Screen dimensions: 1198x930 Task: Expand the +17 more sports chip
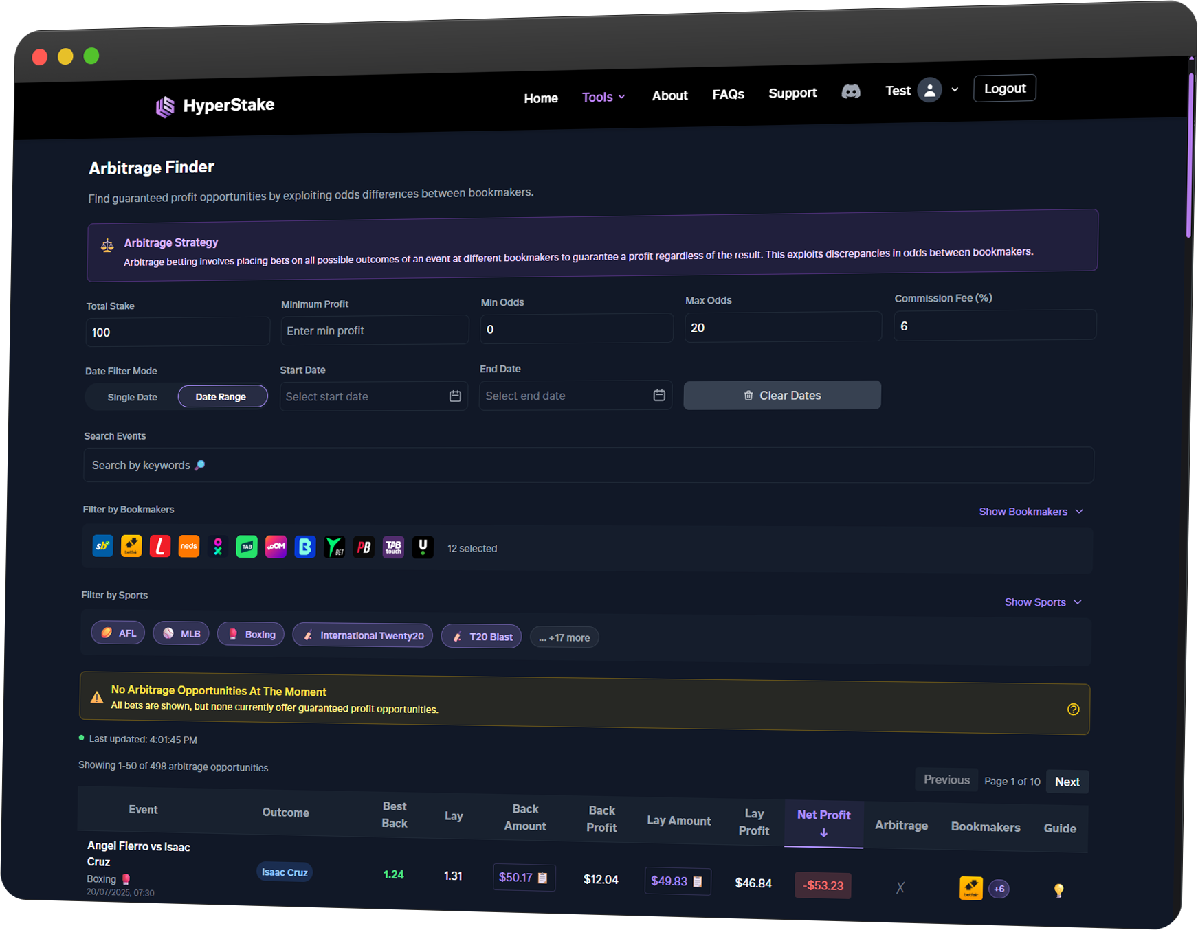click(564, 637)
